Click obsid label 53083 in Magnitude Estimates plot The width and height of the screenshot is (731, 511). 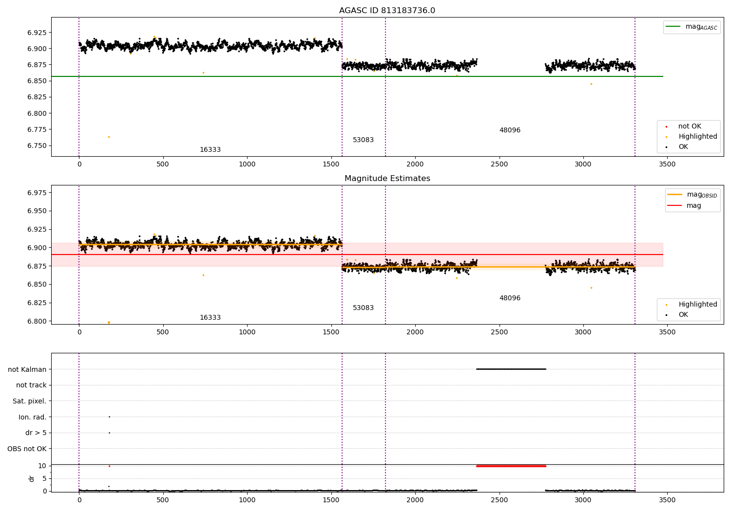(363, 308)
